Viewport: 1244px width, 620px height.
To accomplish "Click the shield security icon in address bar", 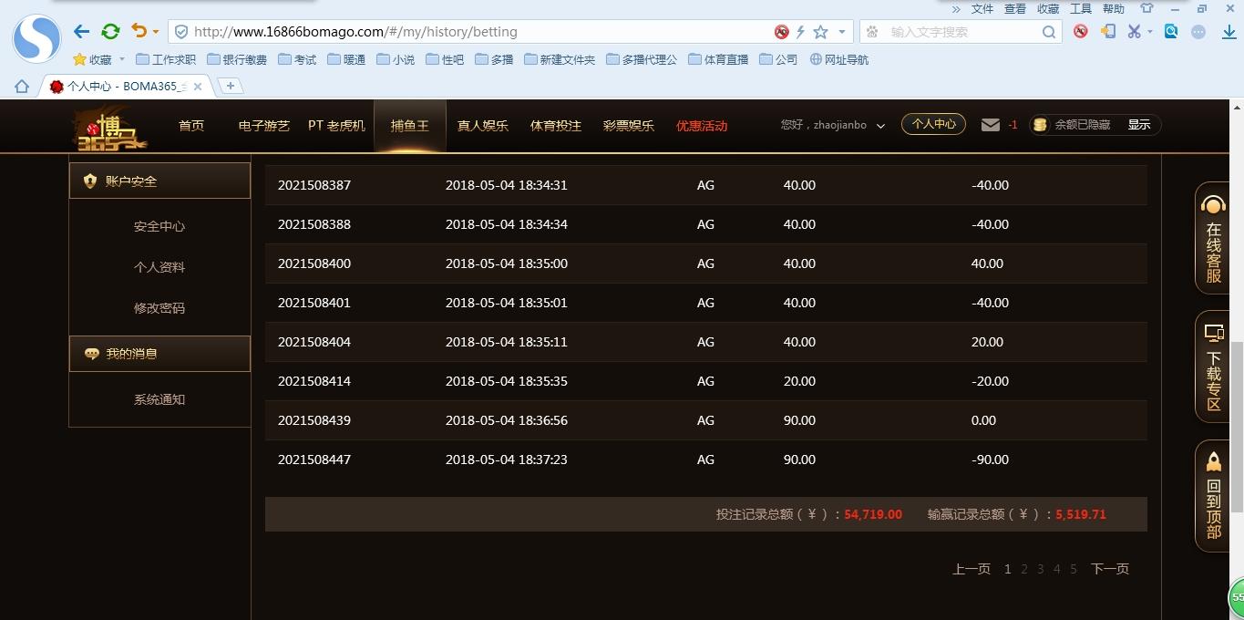I will (x=180, y=32).
